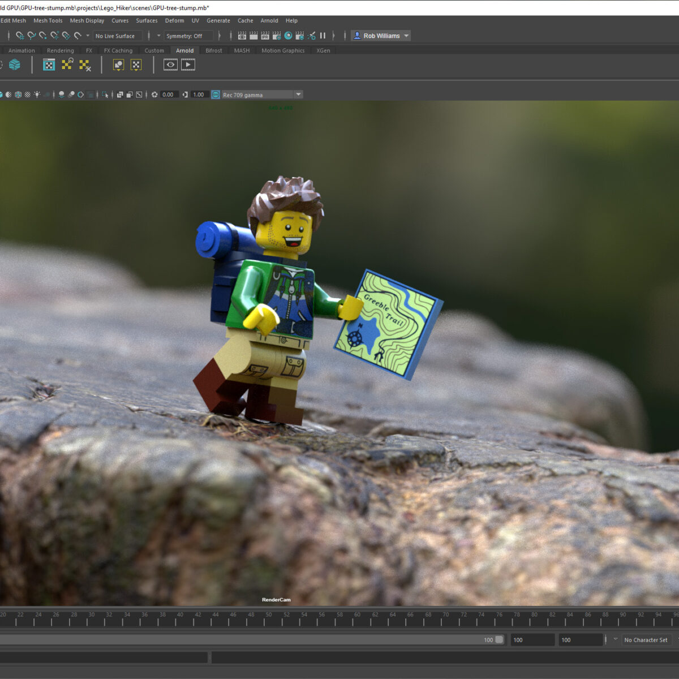Click the range slider bar
The image size is (679, 679).
click(252, 639)
